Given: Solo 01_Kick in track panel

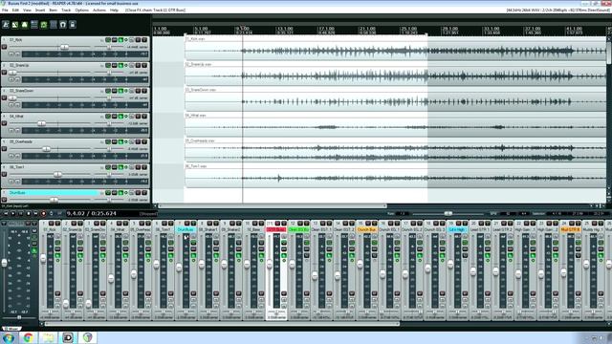Looking at the screenshot, I should 144,40.
